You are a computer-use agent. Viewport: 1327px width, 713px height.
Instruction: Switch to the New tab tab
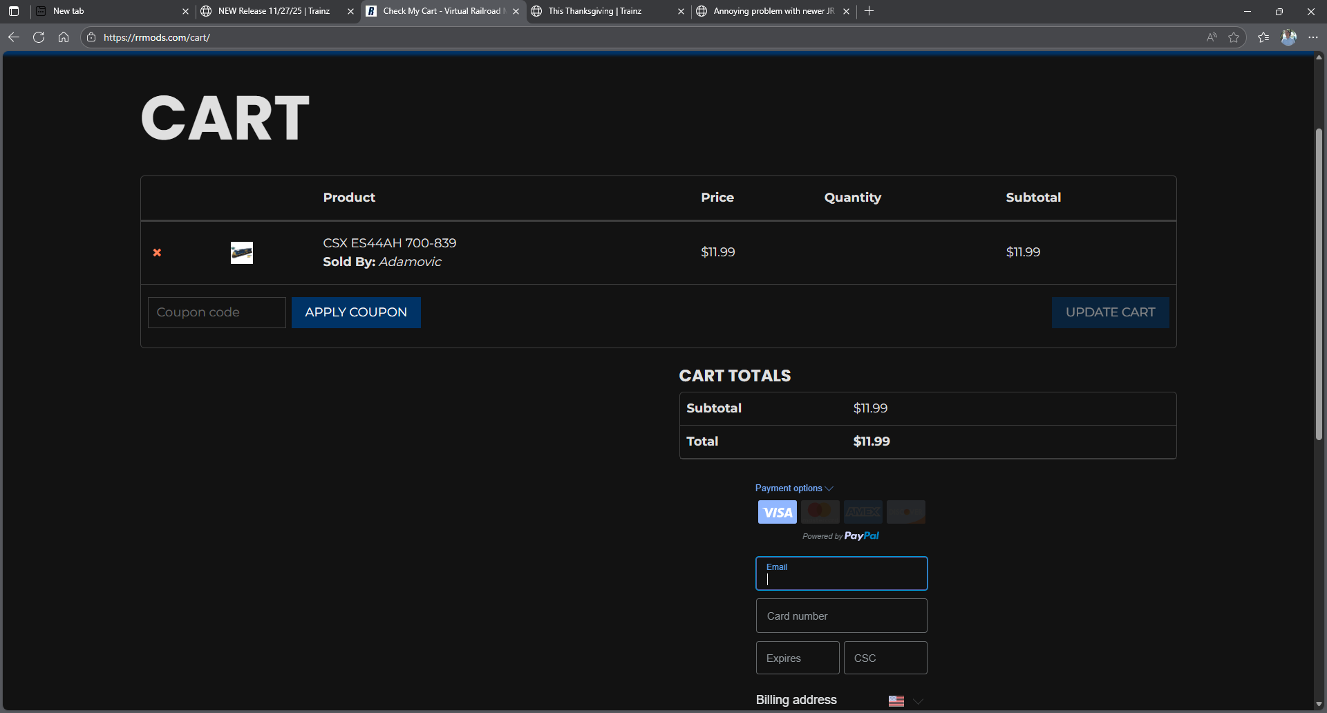[113, 11]
